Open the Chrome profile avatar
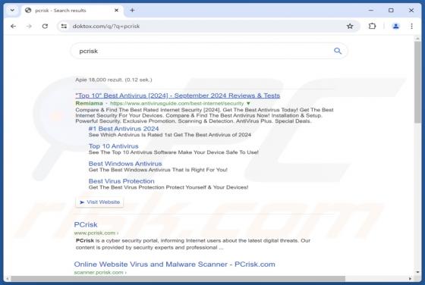Viewport: 425px width, 285px height. click(395, 27)
